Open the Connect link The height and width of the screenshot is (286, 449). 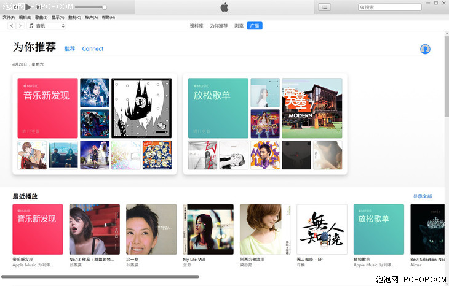click(93, 49)
